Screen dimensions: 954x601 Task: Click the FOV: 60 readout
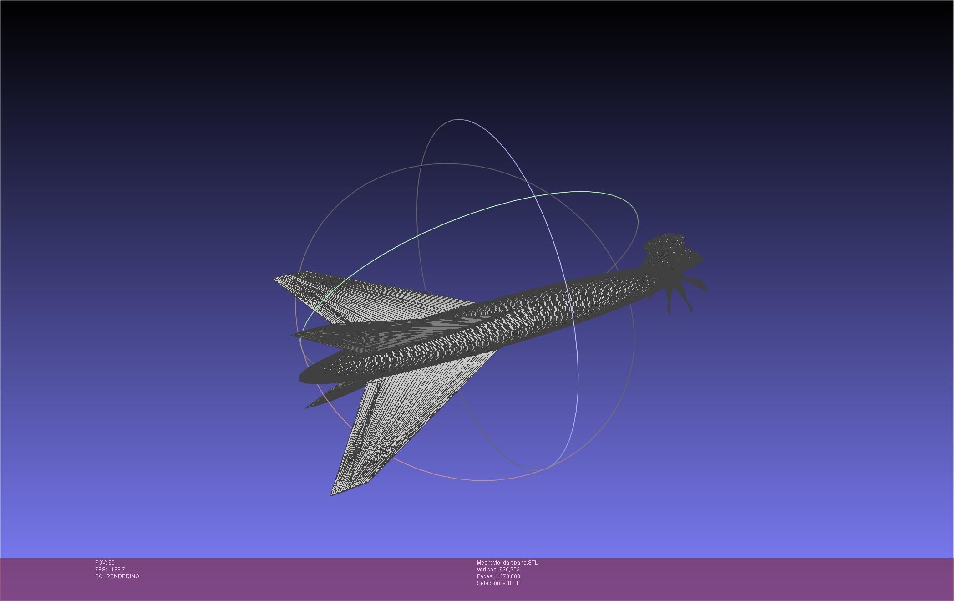[x=105, y=563]
